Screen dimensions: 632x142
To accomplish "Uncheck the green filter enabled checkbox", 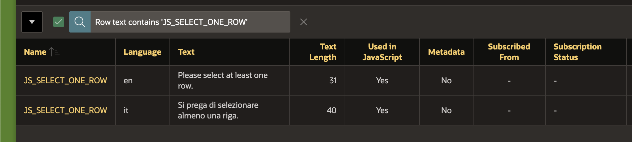I will 59,22.
